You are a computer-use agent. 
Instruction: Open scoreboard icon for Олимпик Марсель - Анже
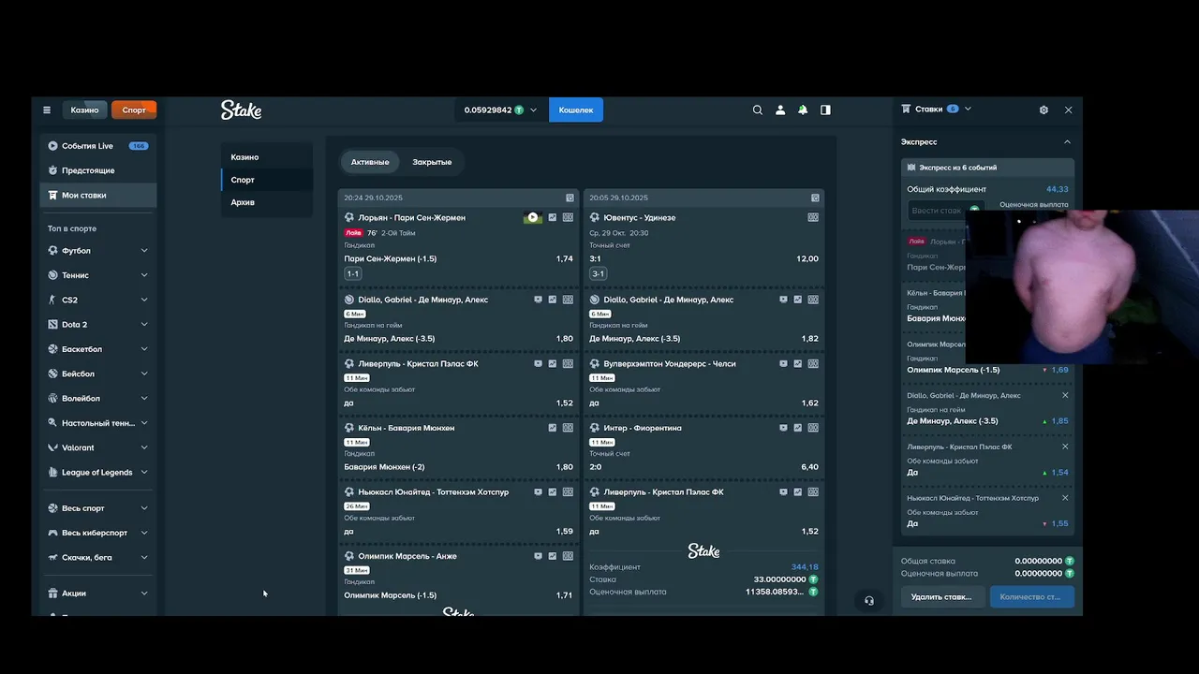tap(568, 556)
